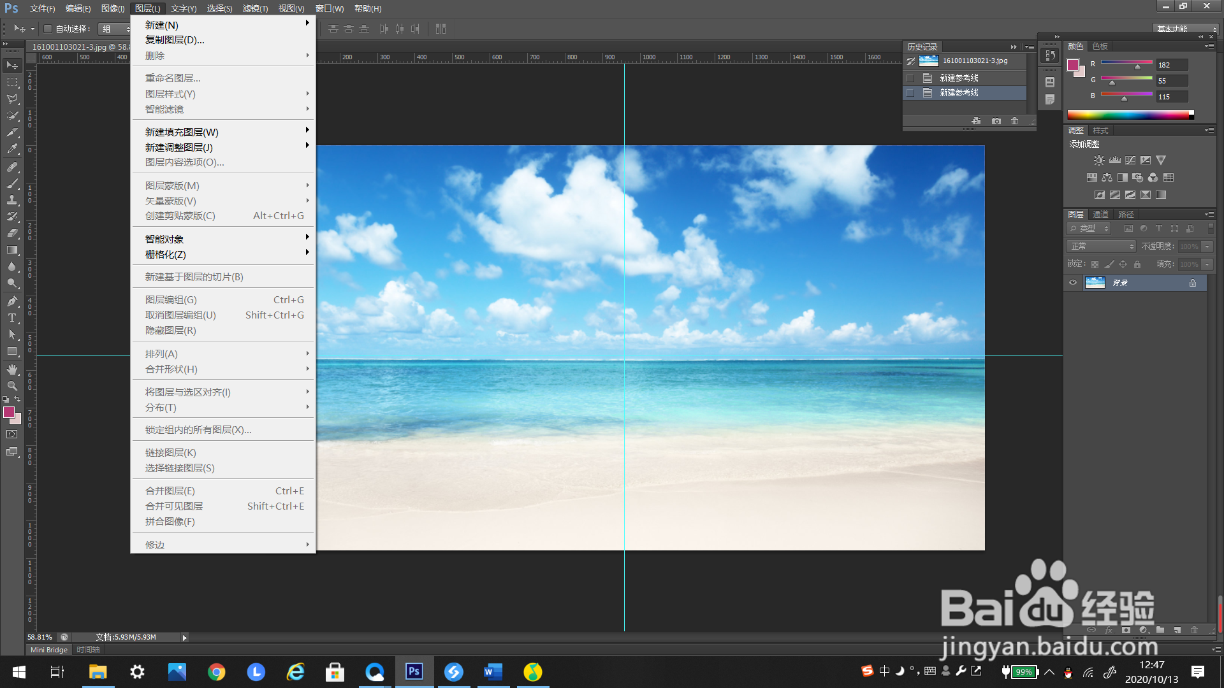1224x688 pixels.
Task: Click the Chrome icon in the taskbar
Action: [x=216, y=672]
